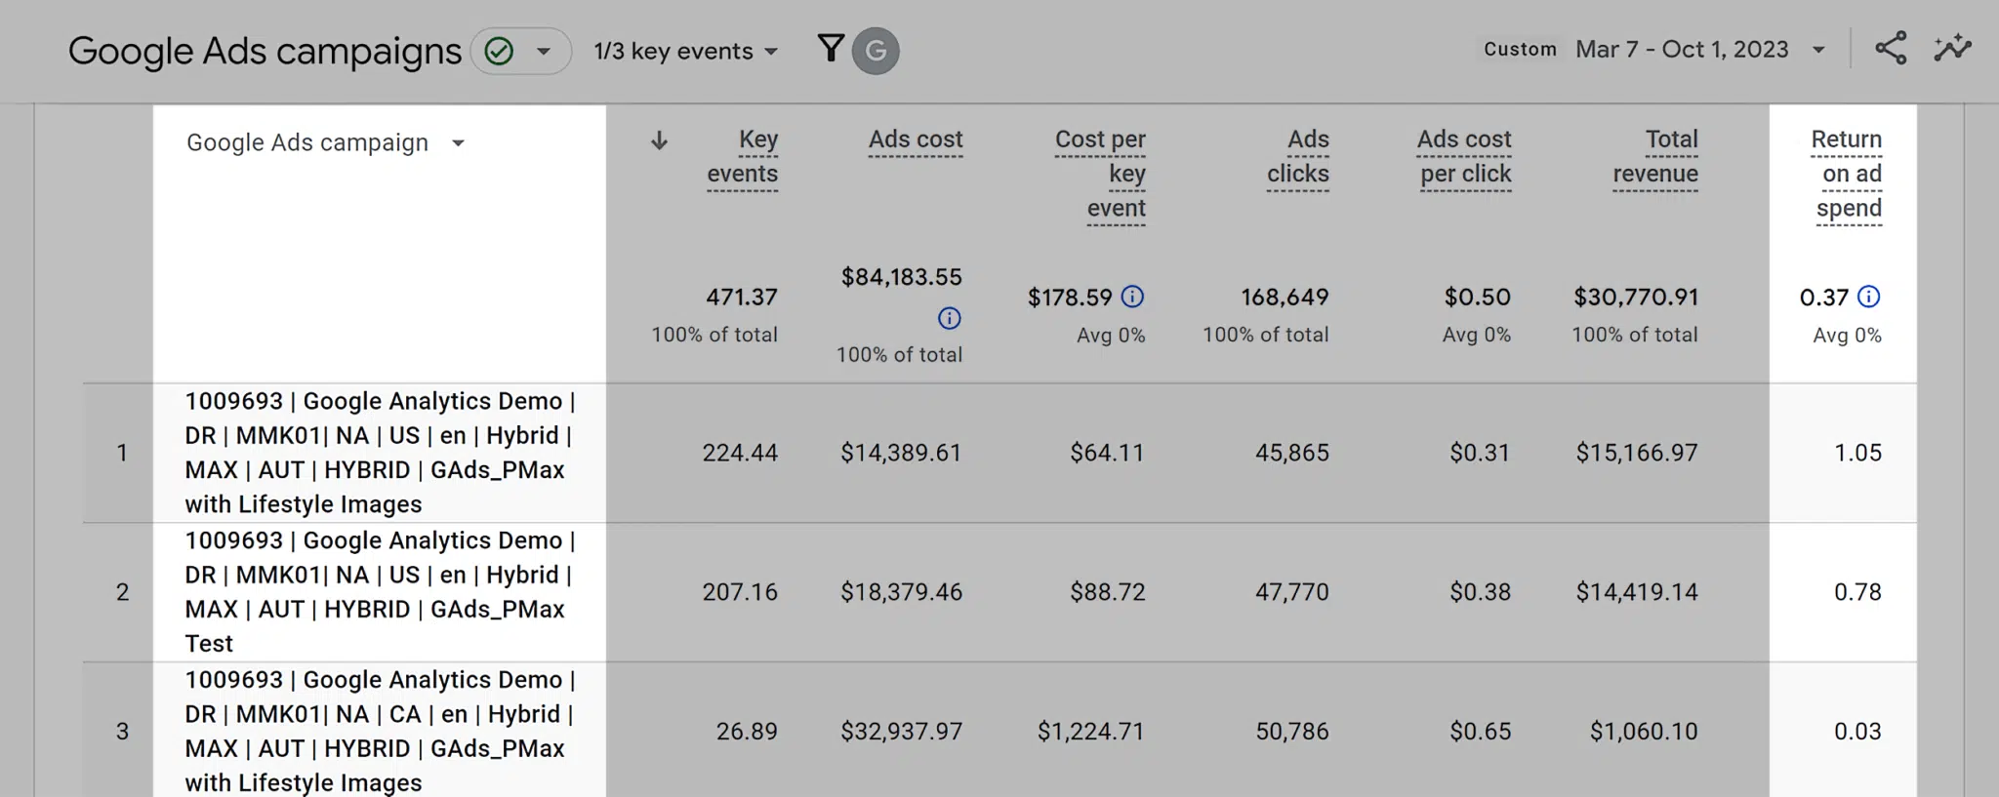Sort by the Ads clicks column
1999x797 pixels.
tap(1298, 156)
